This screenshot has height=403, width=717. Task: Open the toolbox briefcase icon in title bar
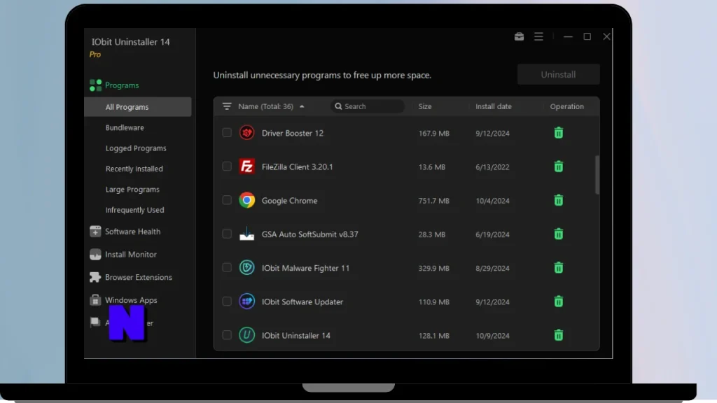(x=519, y=36)
